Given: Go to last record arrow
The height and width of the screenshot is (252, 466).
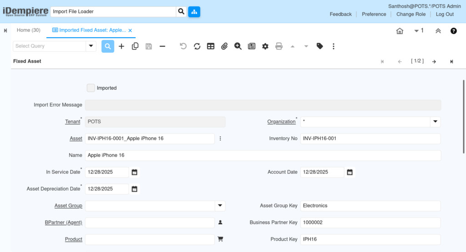Looking at the screenshot, I should click(x=451, y=61).
